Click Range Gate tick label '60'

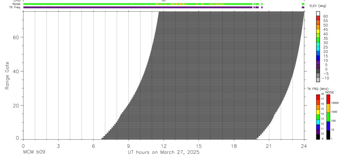tap(16, 37)
